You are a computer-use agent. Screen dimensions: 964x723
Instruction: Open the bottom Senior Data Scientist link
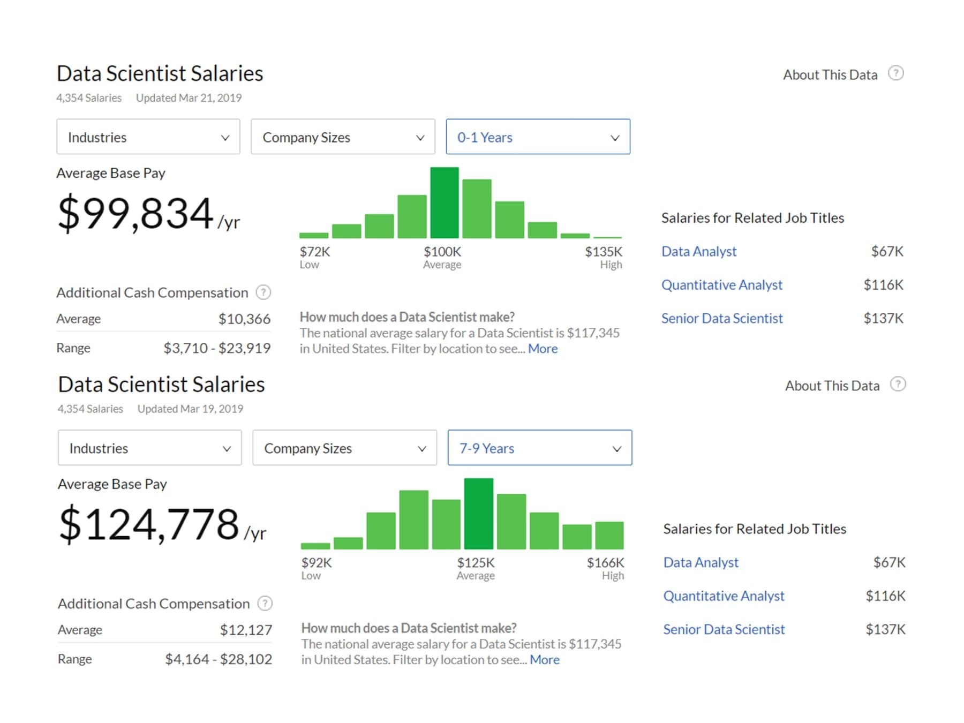724,629
